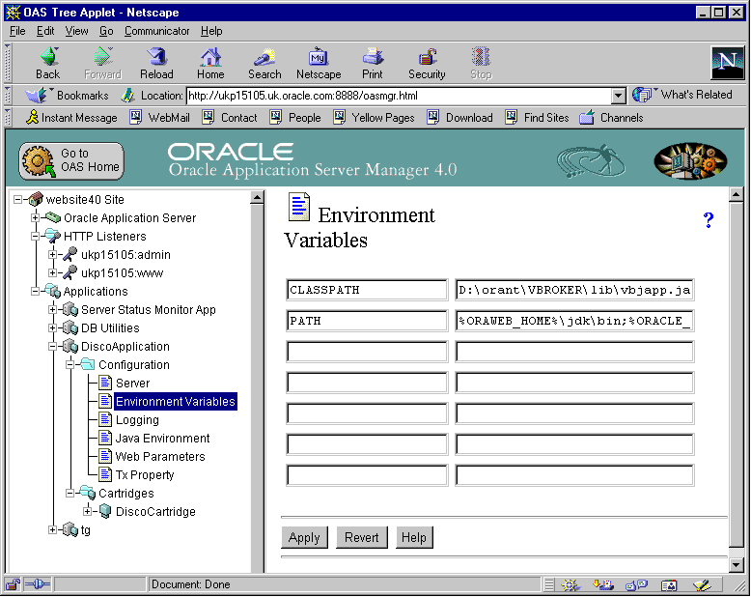Click the Mailbox icon in component bar
Screen dimensions: 751x597
pyautogui.click(x=602, y=584)
